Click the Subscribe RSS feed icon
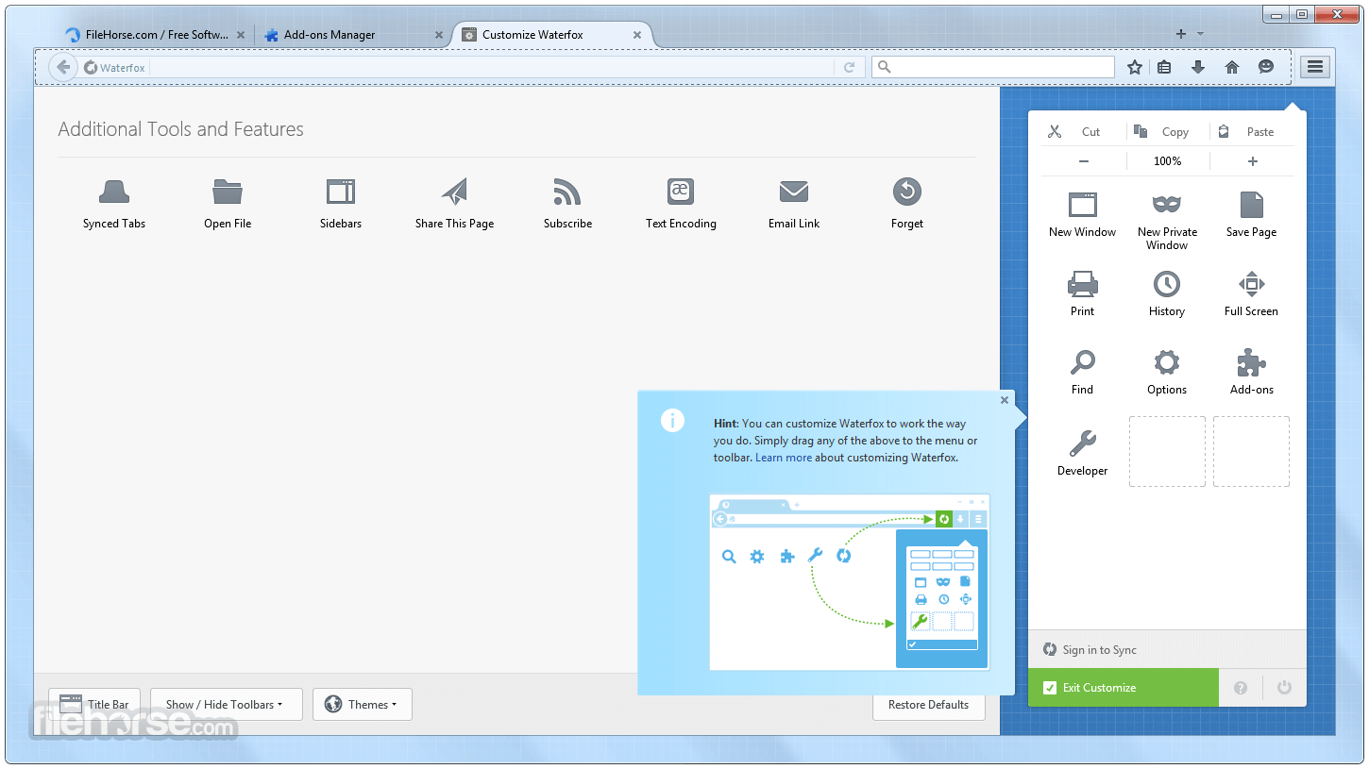 click(567, 192)
